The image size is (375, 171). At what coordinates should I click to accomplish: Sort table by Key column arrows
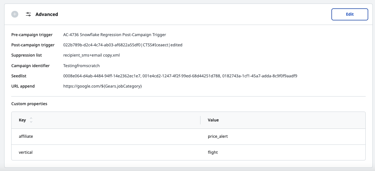click(31, 120)
